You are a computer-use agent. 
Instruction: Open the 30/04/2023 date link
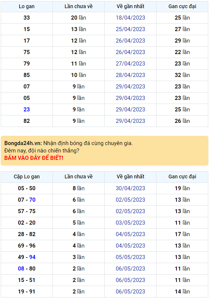point(130,188)
